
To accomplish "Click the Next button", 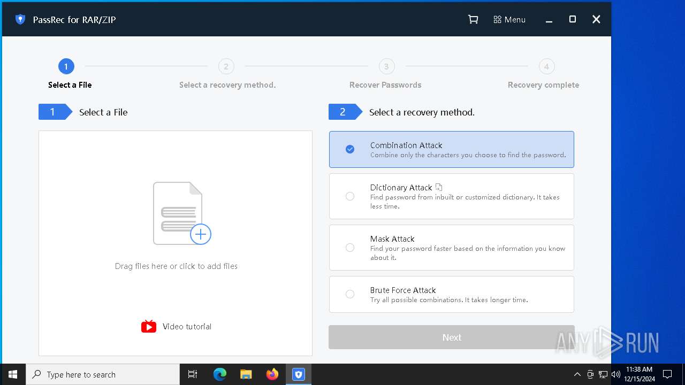I will coord(452,337).
